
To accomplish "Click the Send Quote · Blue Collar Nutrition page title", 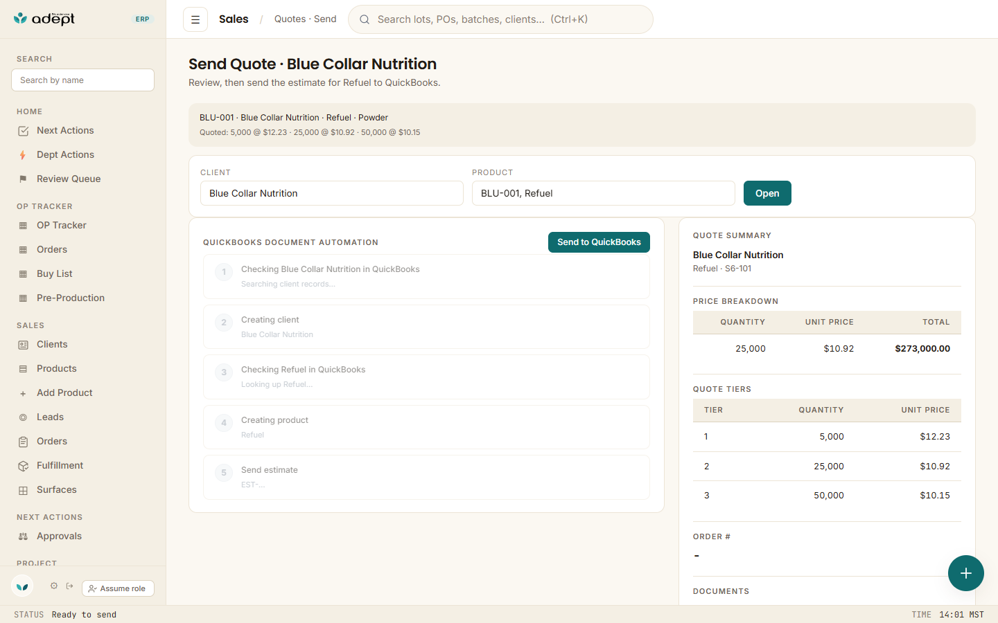I will point(313,64).
